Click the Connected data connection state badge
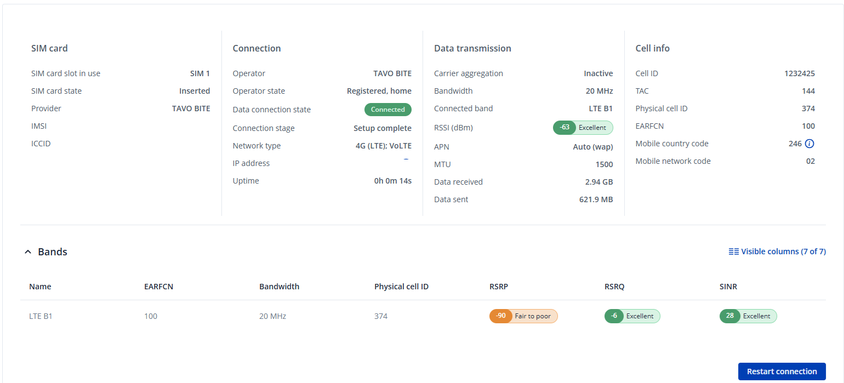This screenshot has height=383, width=844. tap(387, 110)
